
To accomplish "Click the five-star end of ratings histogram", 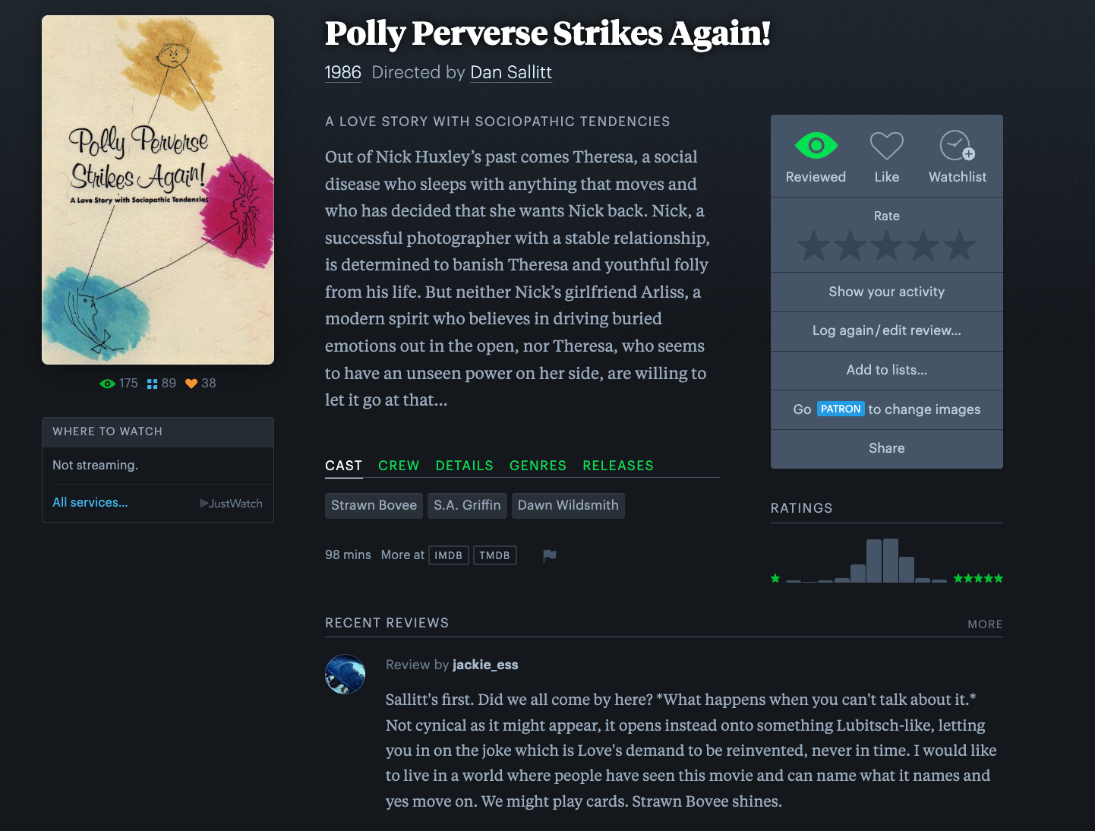I will (x=978, y=579).
